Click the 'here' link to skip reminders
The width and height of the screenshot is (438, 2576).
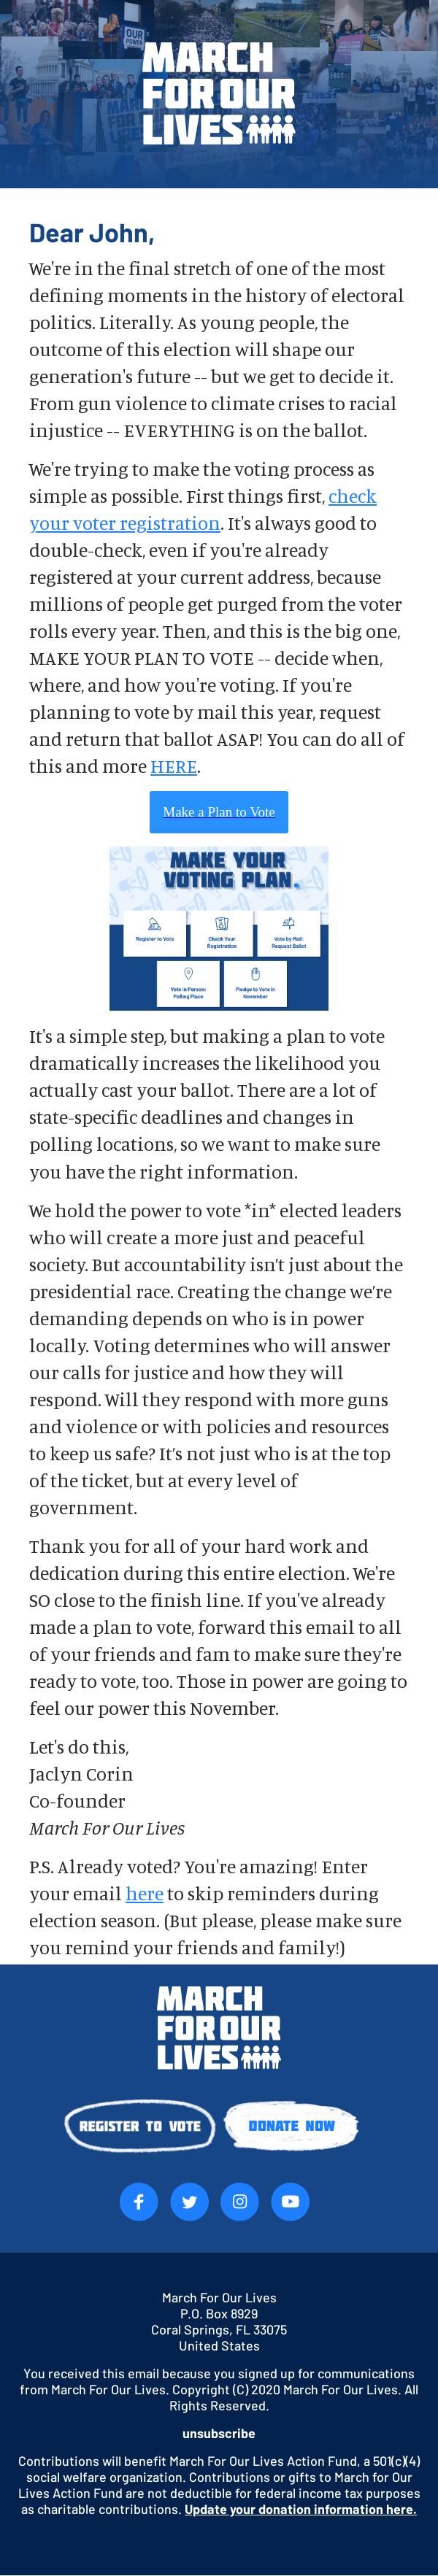(x=144, y=1893)
